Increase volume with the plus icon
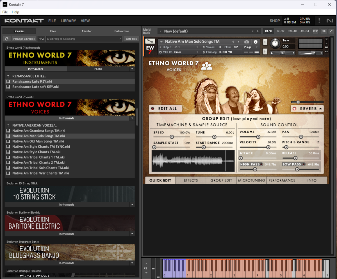Viewport: 337px width, 279px height. point(321,53)
